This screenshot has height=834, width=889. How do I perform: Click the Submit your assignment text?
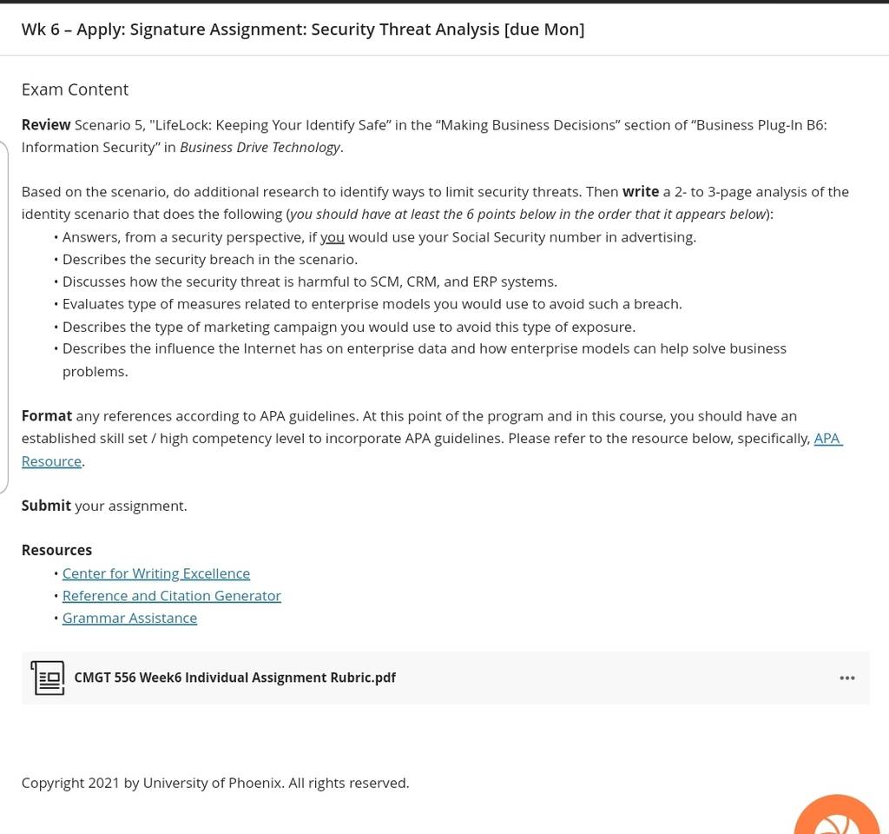coord(104,506)
